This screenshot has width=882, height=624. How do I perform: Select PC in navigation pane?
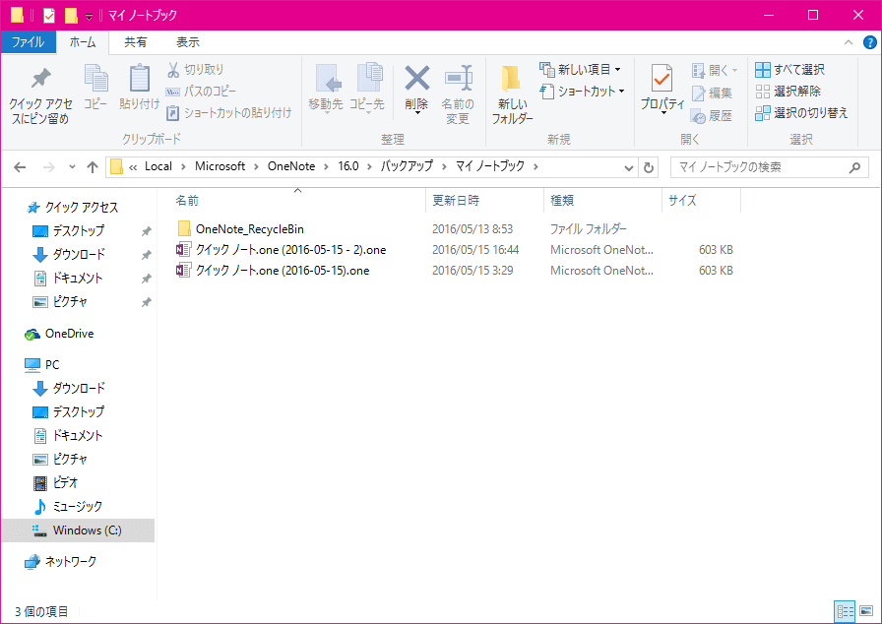(52, 365)
